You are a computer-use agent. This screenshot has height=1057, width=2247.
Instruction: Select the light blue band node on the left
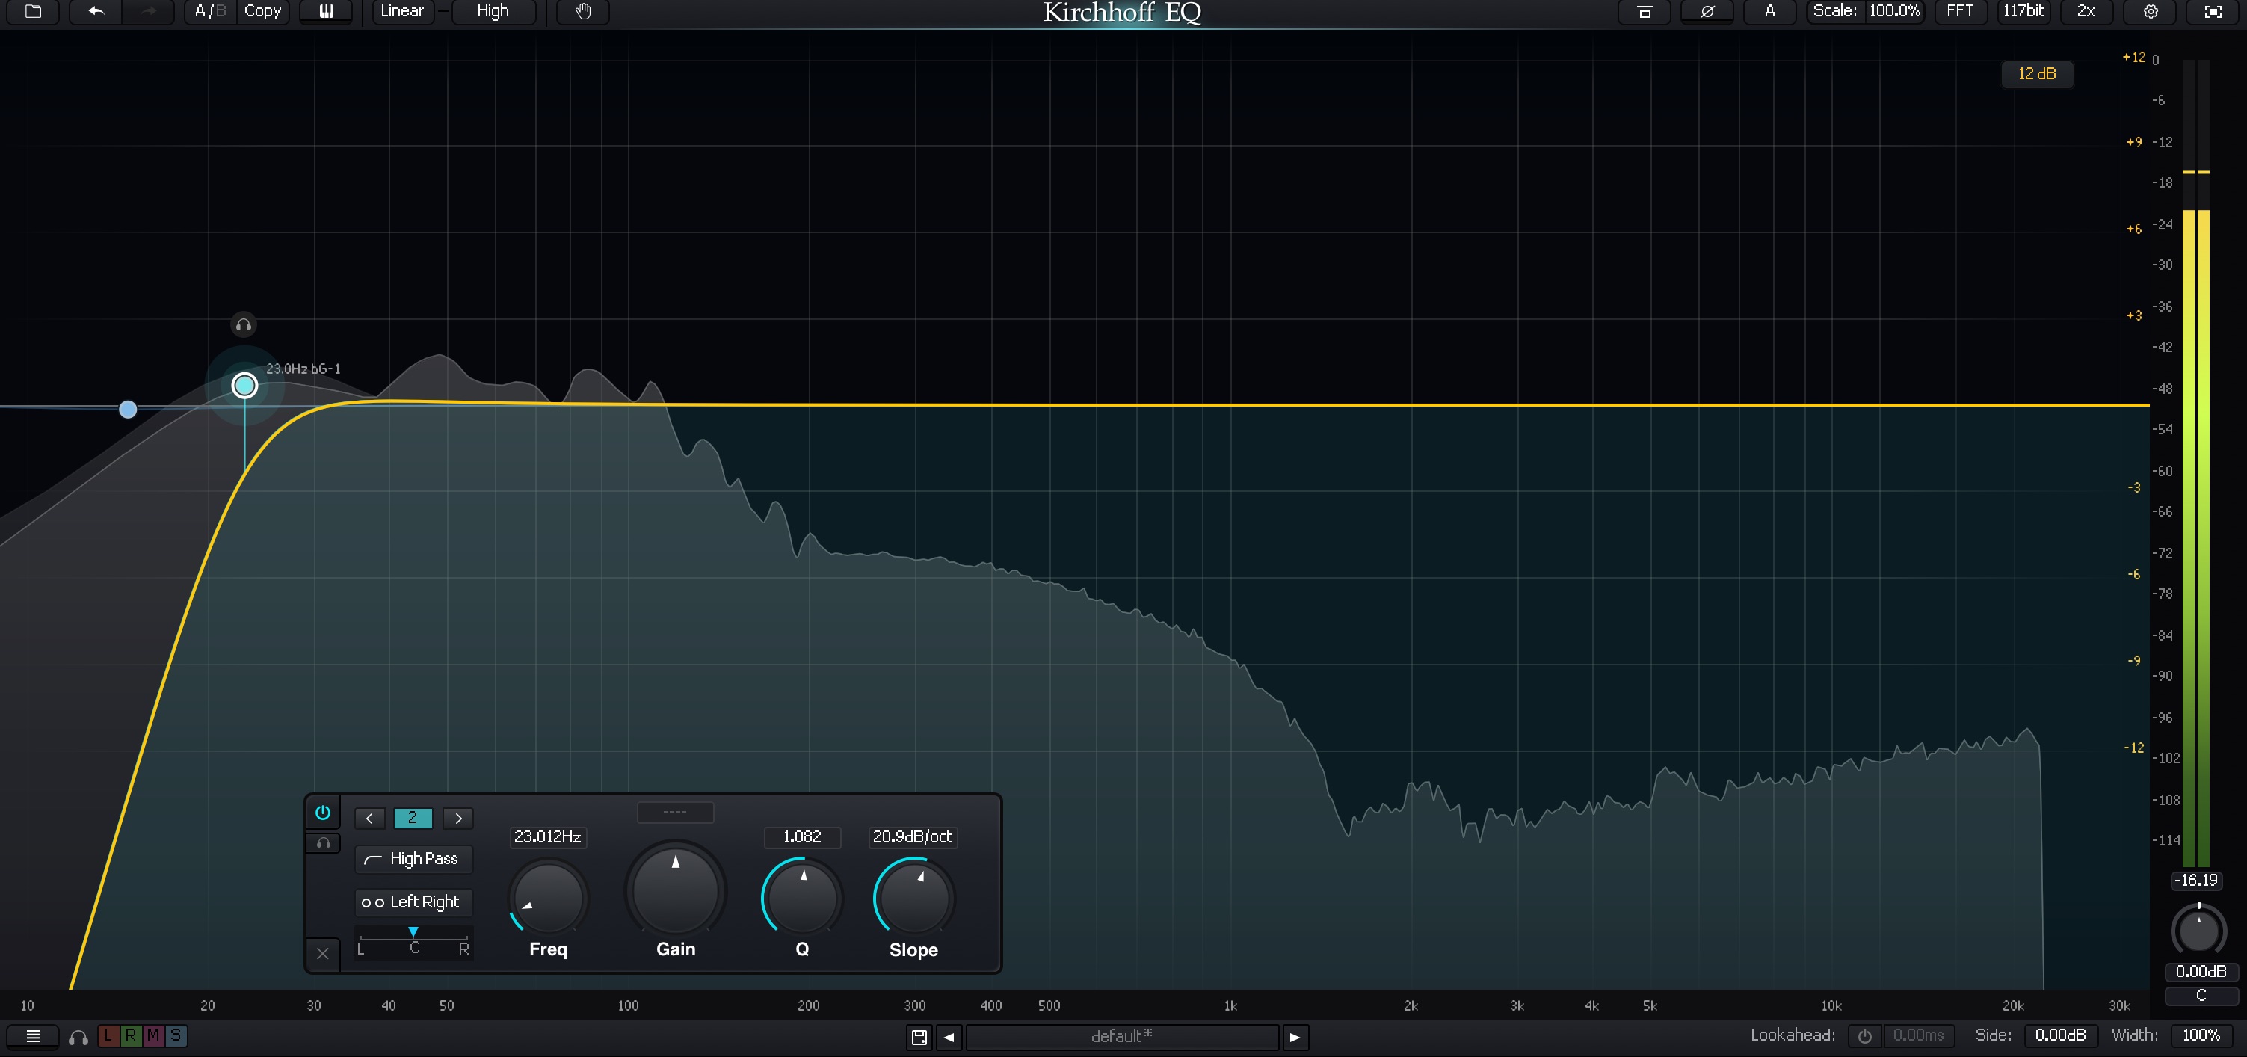click(129, 409)
